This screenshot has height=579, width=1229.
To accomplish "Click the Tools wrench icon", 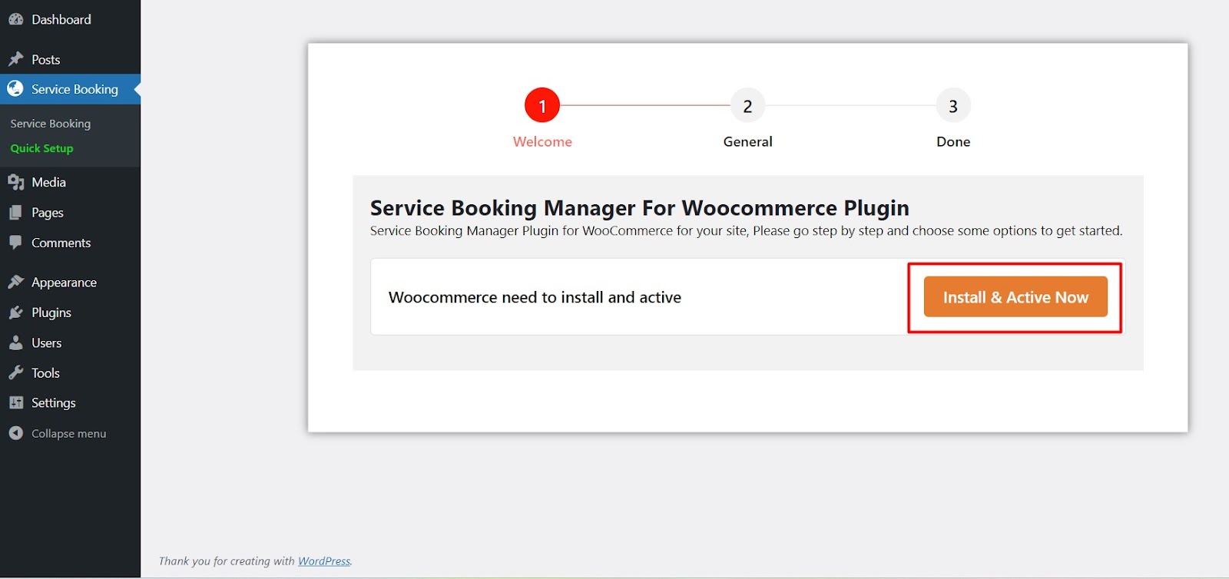I will [x=15, y=372].
